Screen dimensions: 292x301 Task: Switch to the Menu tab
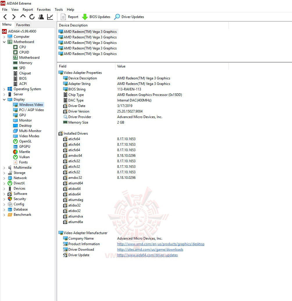(x=7, y=24)
